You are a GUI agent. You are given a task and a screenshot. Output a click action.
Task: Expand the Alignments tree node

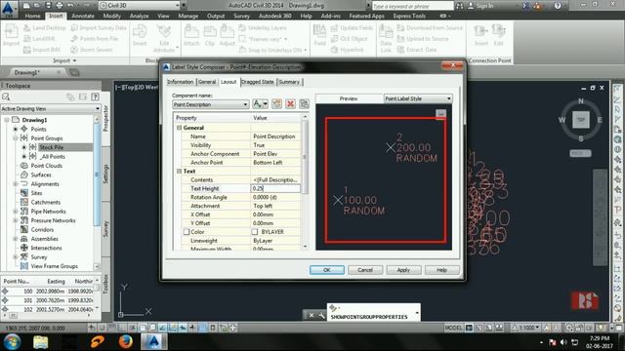click(16, 184)
